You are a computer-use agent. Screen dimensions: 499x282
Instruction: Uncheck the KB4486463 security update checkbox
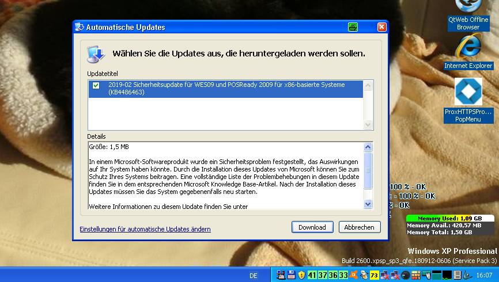pos(96,85)
